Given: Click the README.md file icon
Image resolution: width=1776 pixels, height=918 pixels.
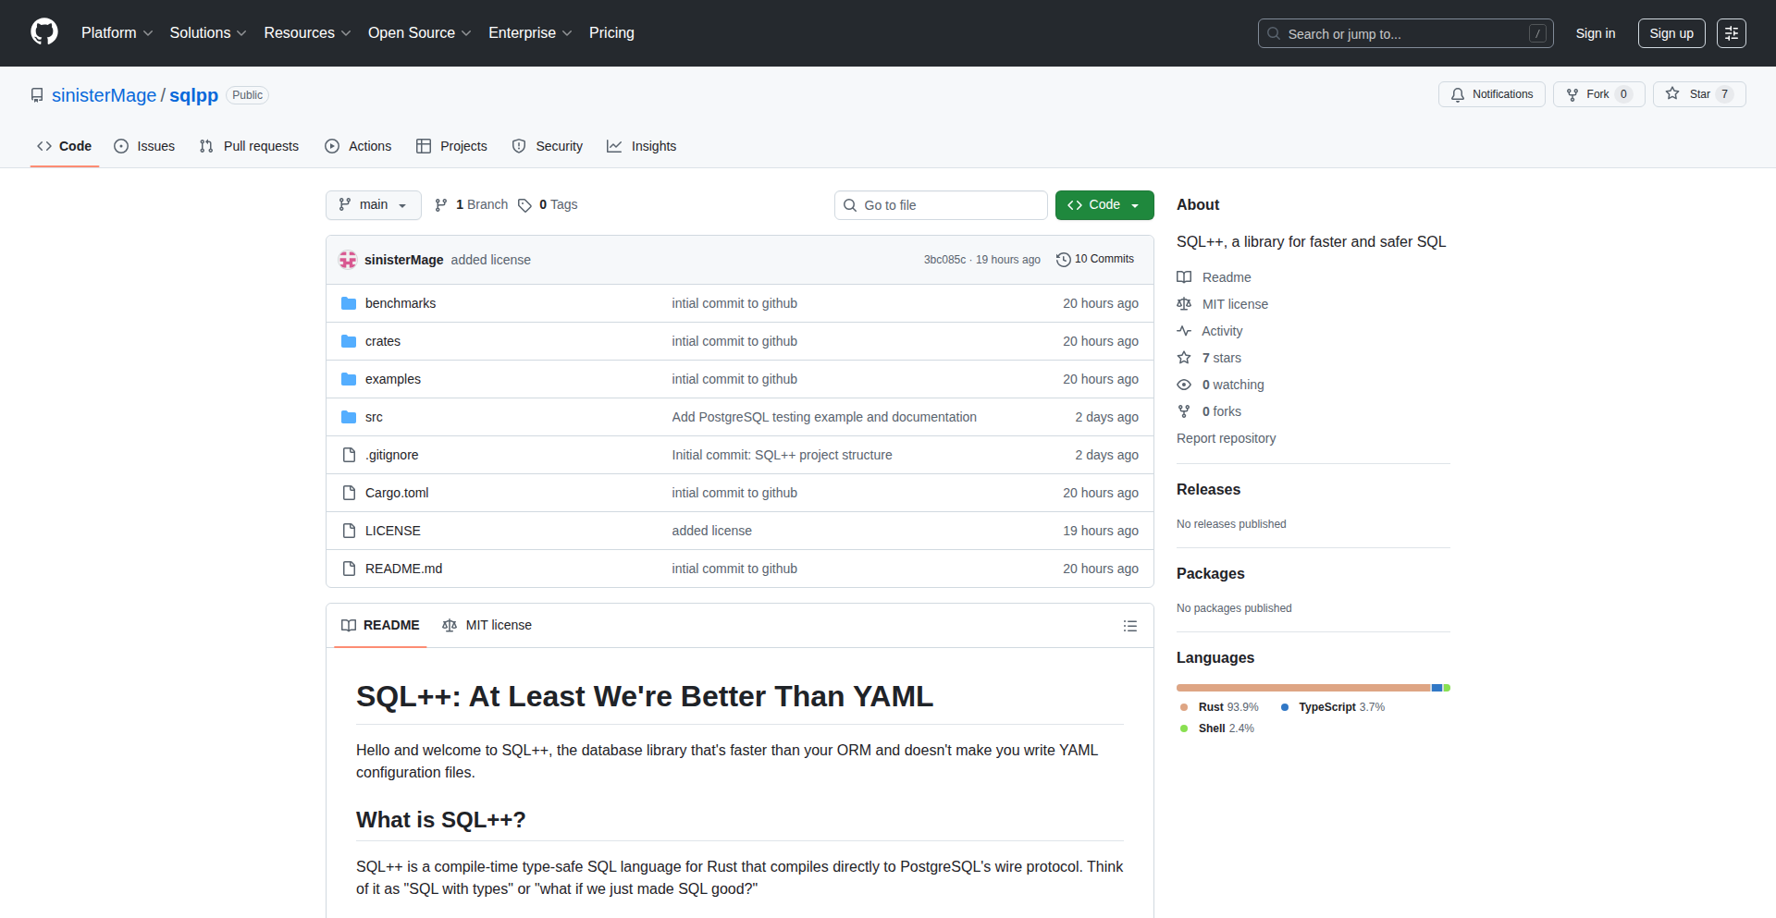Looking at the screenshot, I should [x=349, y=569].
